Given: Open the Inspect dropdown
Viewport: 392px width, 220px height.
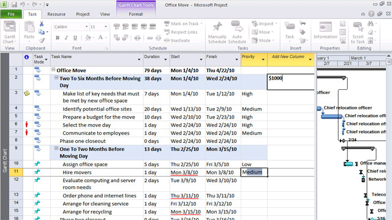Looking at the screenshot, I should coord(265,24).
